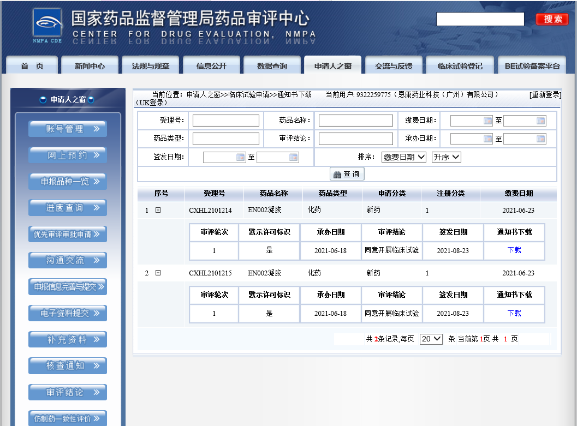This screenshot has width=577, height=426.
Task: Click the 受理号 input field
Action: [225, 121]
